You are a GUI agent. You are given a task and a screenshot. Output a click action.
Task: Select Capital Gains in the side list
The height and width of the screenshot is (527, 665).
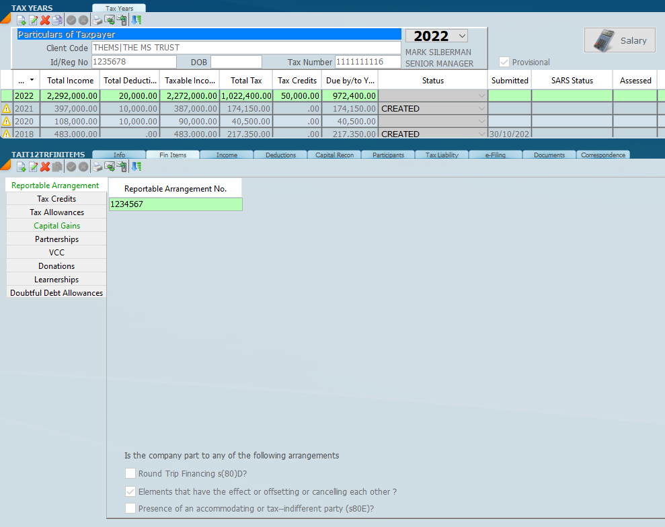pyautogui.click(x=56, y=226)
